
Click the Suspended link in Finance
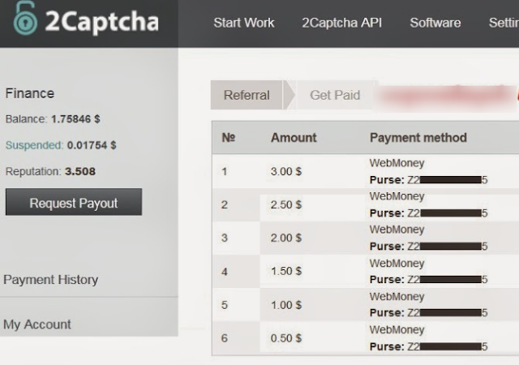point(34,145)
